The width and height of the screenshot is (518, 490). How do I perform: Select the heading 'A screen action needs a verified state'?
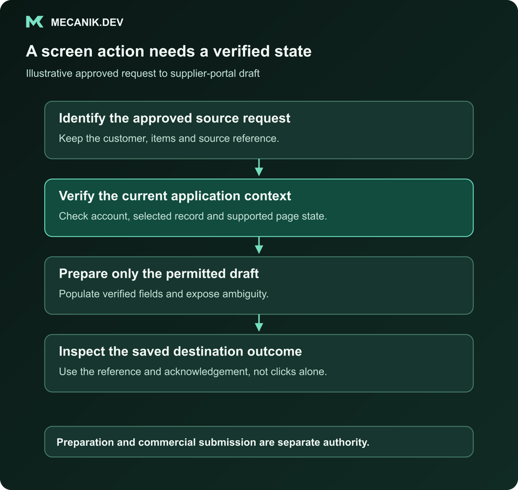pyautogui.click(x=168, y=51)
